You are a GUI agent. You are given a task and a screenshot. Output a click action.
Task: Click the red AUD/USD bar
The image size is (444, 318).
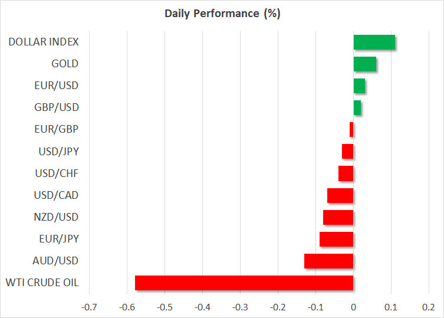coord(328,261)
